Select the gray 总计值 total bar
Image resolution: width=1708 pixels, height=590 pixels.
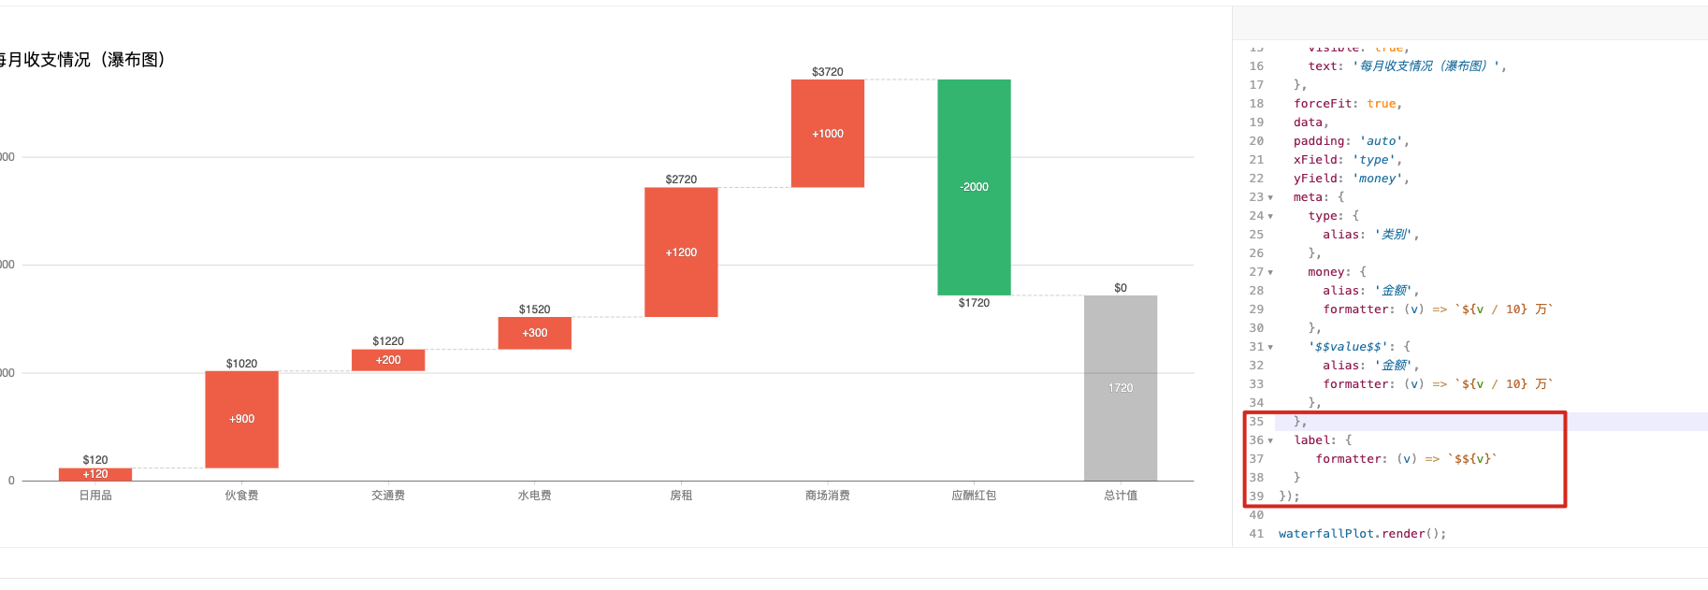click(x=1120, y=388)
